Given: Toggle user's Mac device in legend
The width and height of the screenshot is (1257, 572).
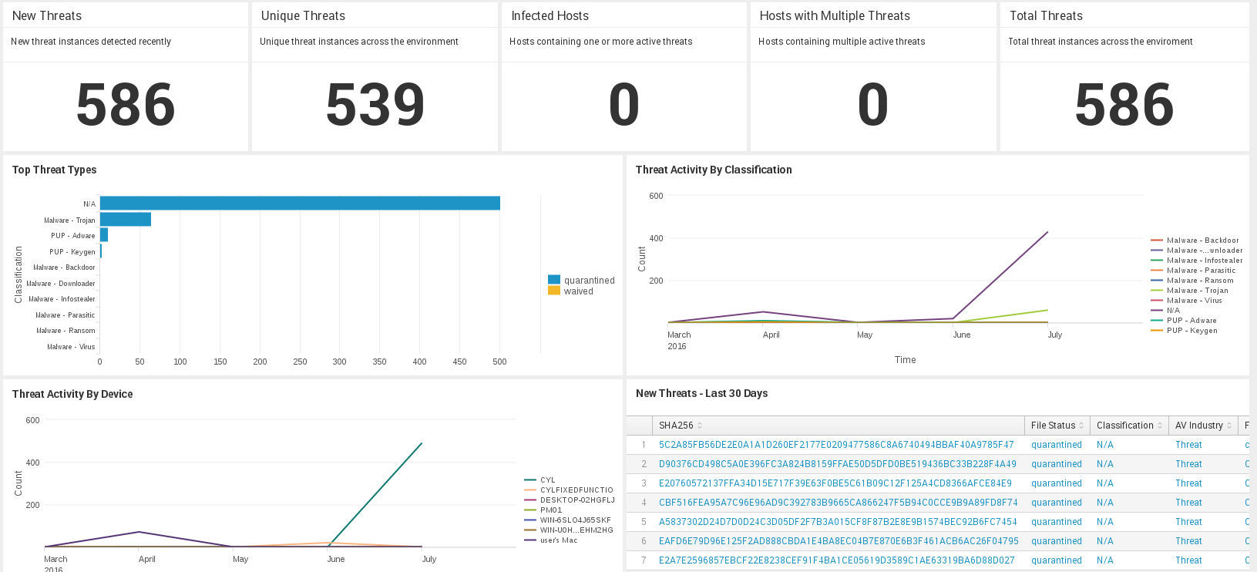Looking at the screenshot, I should click(551, 540).
